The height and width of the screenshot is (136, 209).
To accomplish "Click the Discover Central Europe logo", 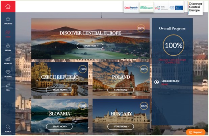I will (195, 7).
